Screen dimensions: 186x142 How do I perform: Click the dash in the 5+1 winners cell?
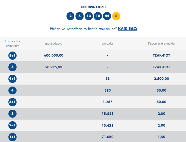(x=107, y=55)
